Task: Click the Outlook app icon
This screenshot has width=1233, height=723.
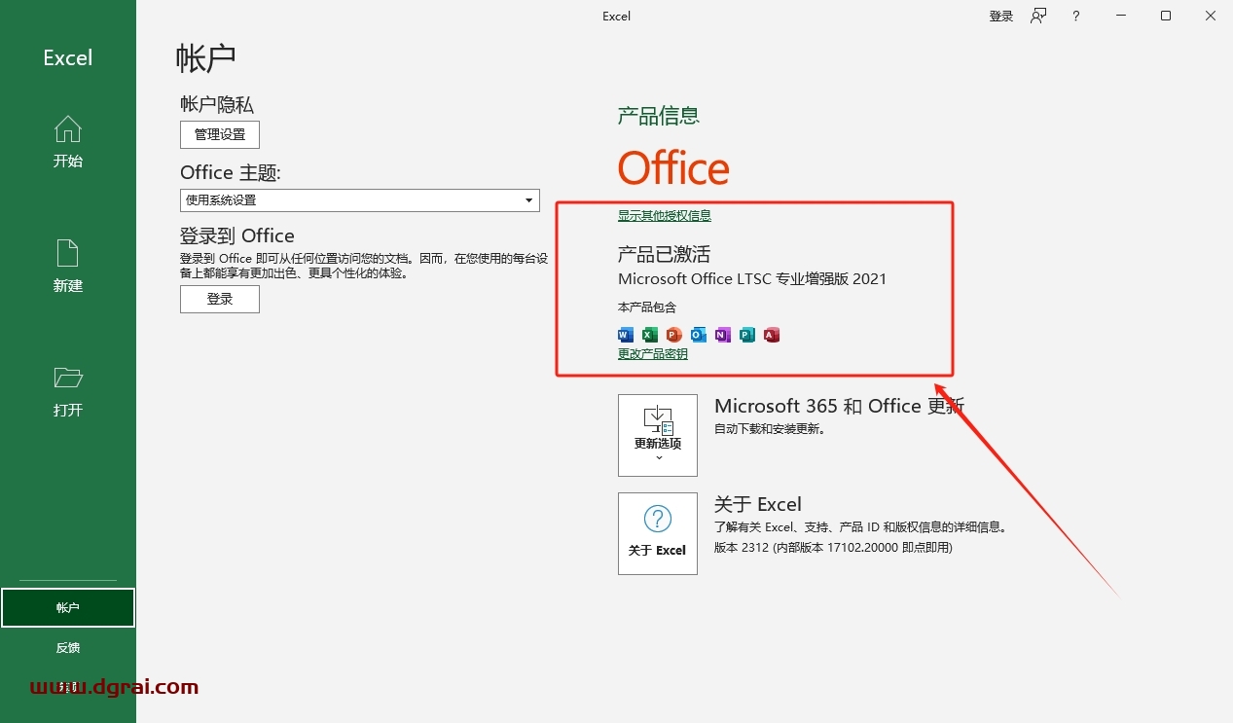Action: (699, 335)
